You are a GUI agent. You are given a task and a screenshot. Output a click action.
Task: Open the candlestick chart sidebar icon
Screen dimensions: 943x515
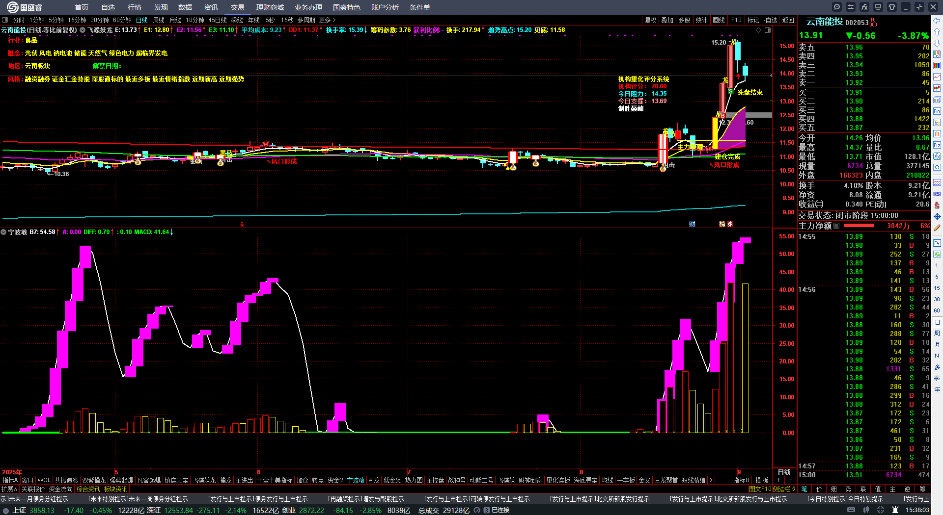point(937,88)
